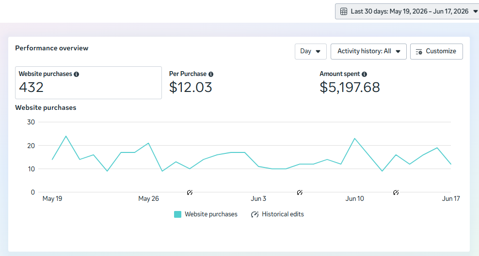The image size is (479, 256).
Task: Click the May 19 axis label
Action: pyautogui.click(x=52, y=199)
